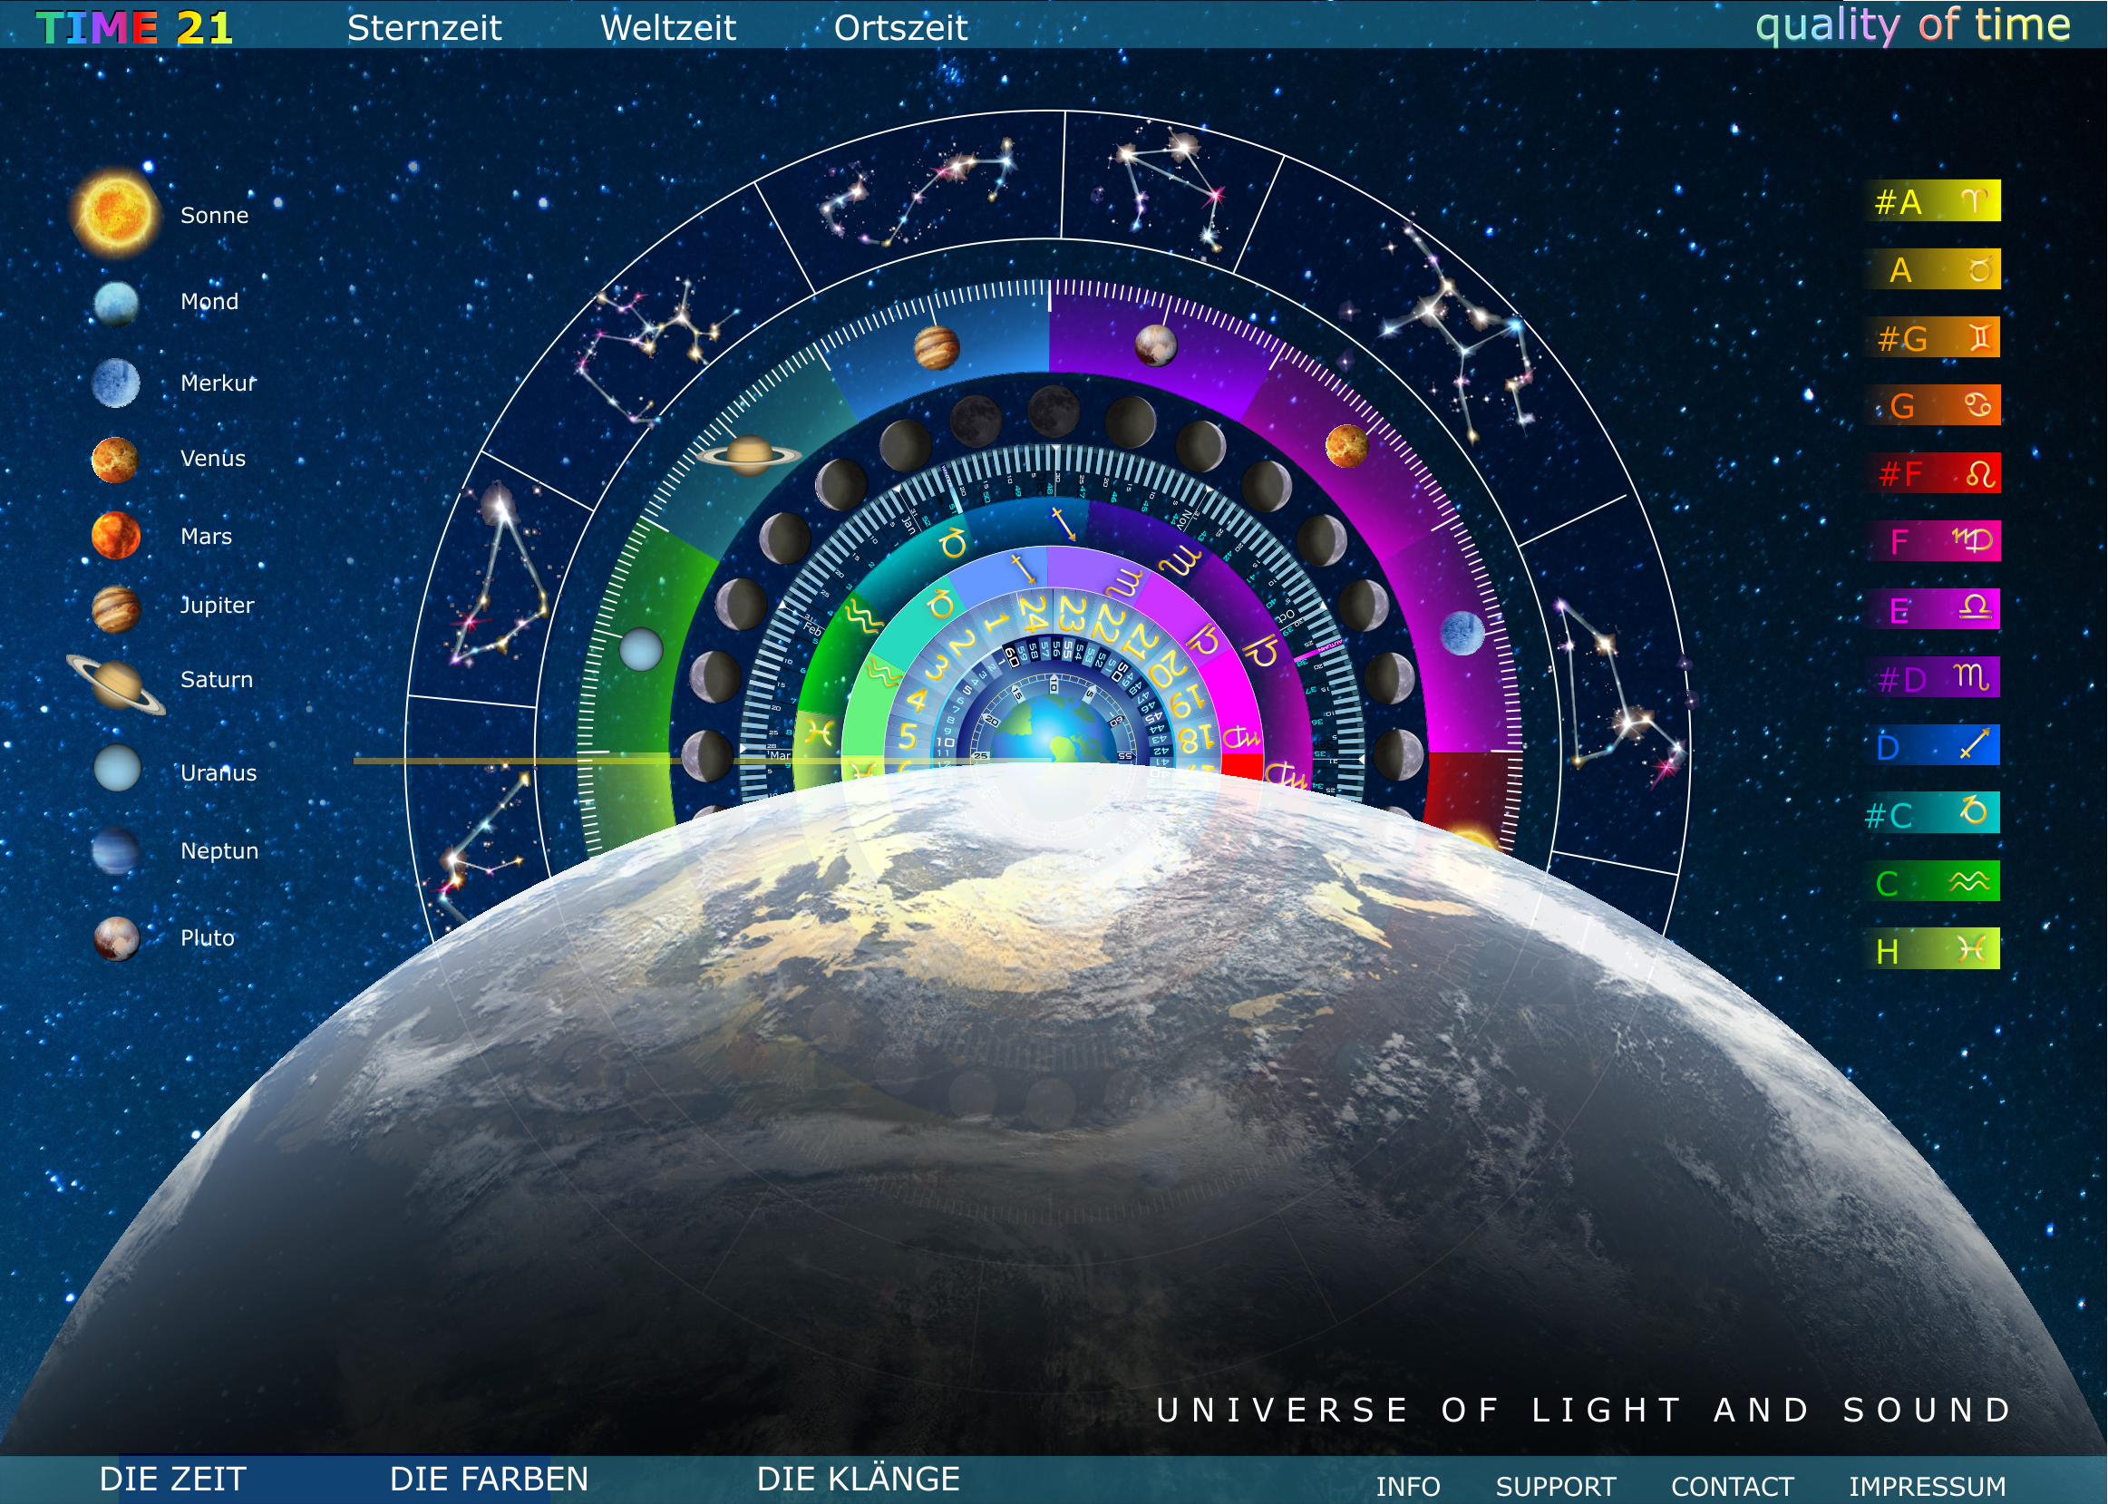
Task: Click the Mars planet icon
Action: [x=116, y=535]
